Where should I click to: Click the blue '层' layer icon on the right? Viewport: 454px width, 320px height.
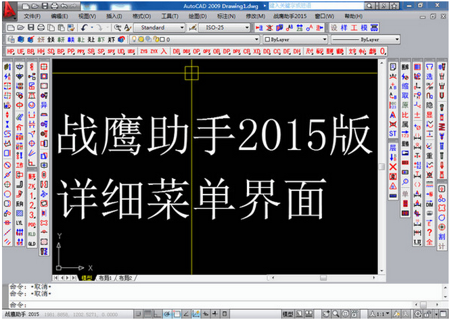click(x=392, y=148)
